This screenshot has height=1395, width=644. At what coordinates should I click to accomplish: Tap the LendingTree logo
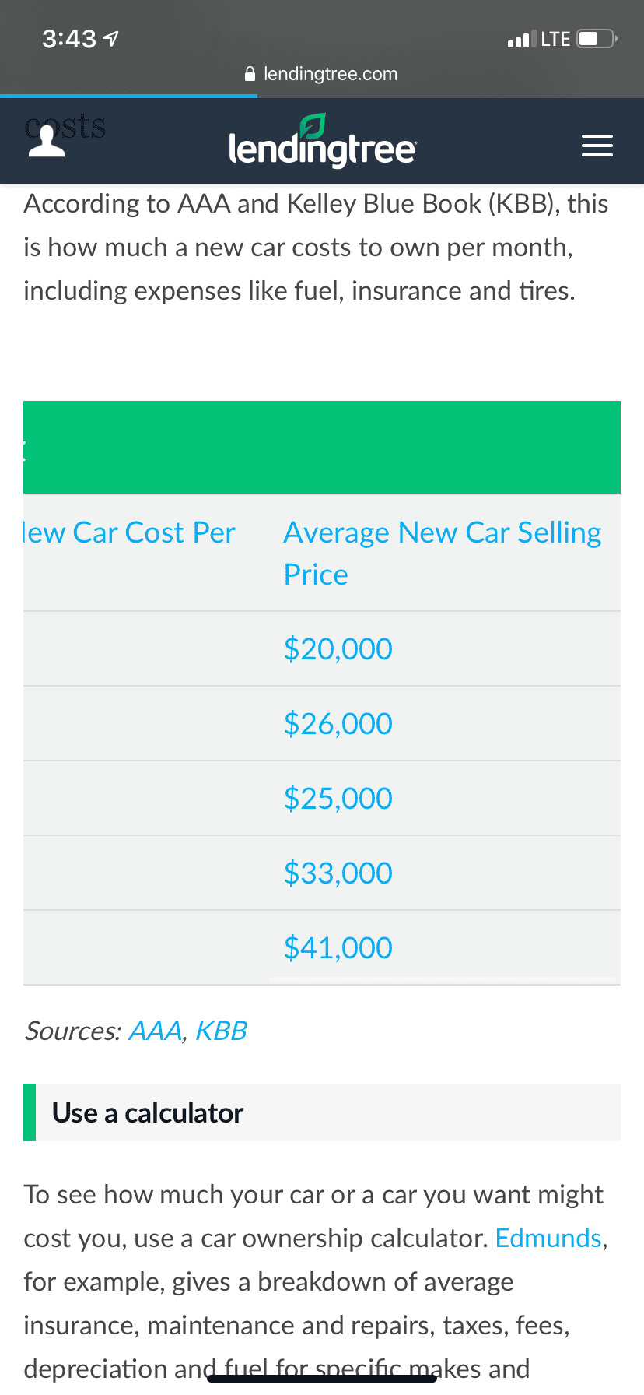click(323, 141)
